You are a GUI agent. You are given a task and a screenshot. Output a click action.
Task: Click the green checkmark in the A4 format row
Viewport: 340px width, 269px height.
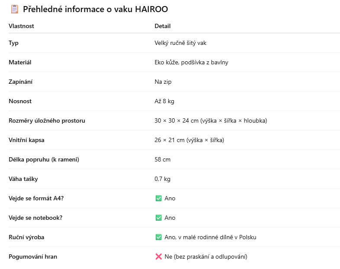coord(158,199)
